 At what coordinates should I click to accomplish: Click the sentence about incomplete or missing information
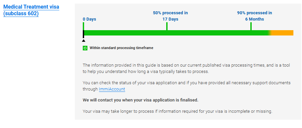pyautogui.click(x=177, y=111)
